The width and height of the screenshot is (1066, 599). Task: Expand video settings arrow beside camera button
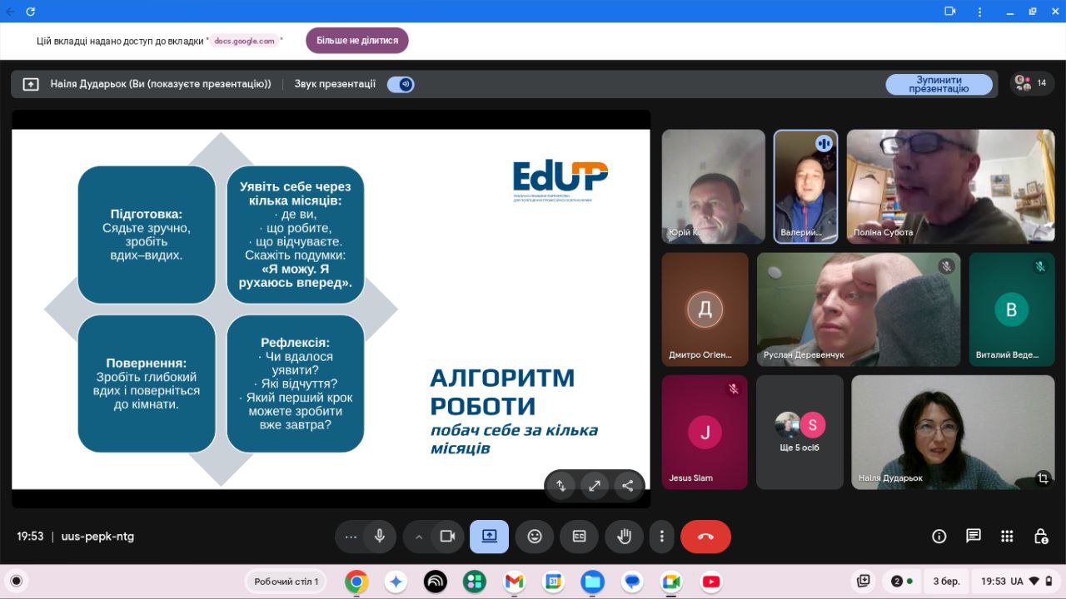[419, 537]
